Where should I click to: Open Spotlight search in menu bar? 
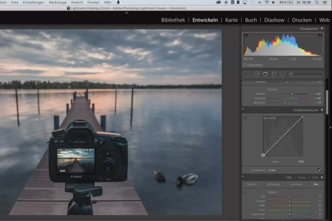click(317, 3)
